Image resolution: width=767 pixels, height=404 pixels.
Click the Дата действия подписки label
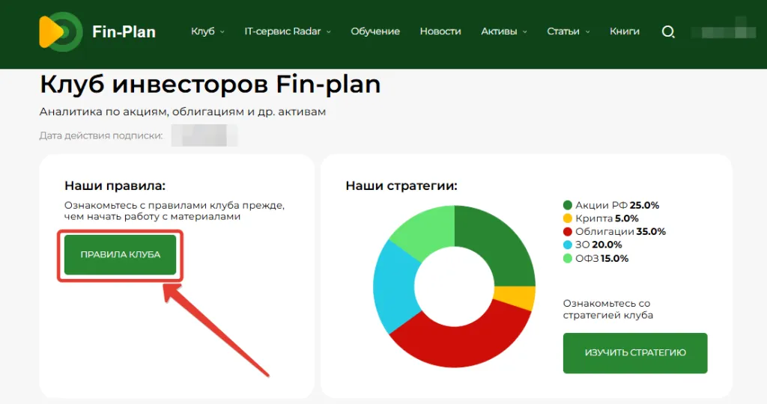pos(101,136)
